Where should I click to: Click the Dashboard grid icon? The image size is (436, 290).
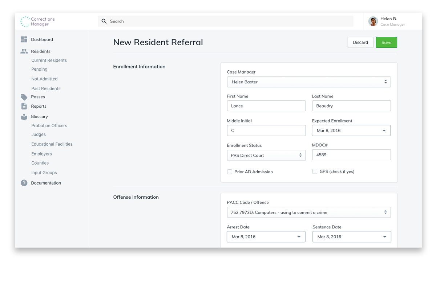coord(24,40)
